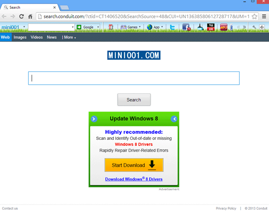269x212 pixels.
Task: Open the MP3 toolbar icon
Action: click(x=224, y=27)
